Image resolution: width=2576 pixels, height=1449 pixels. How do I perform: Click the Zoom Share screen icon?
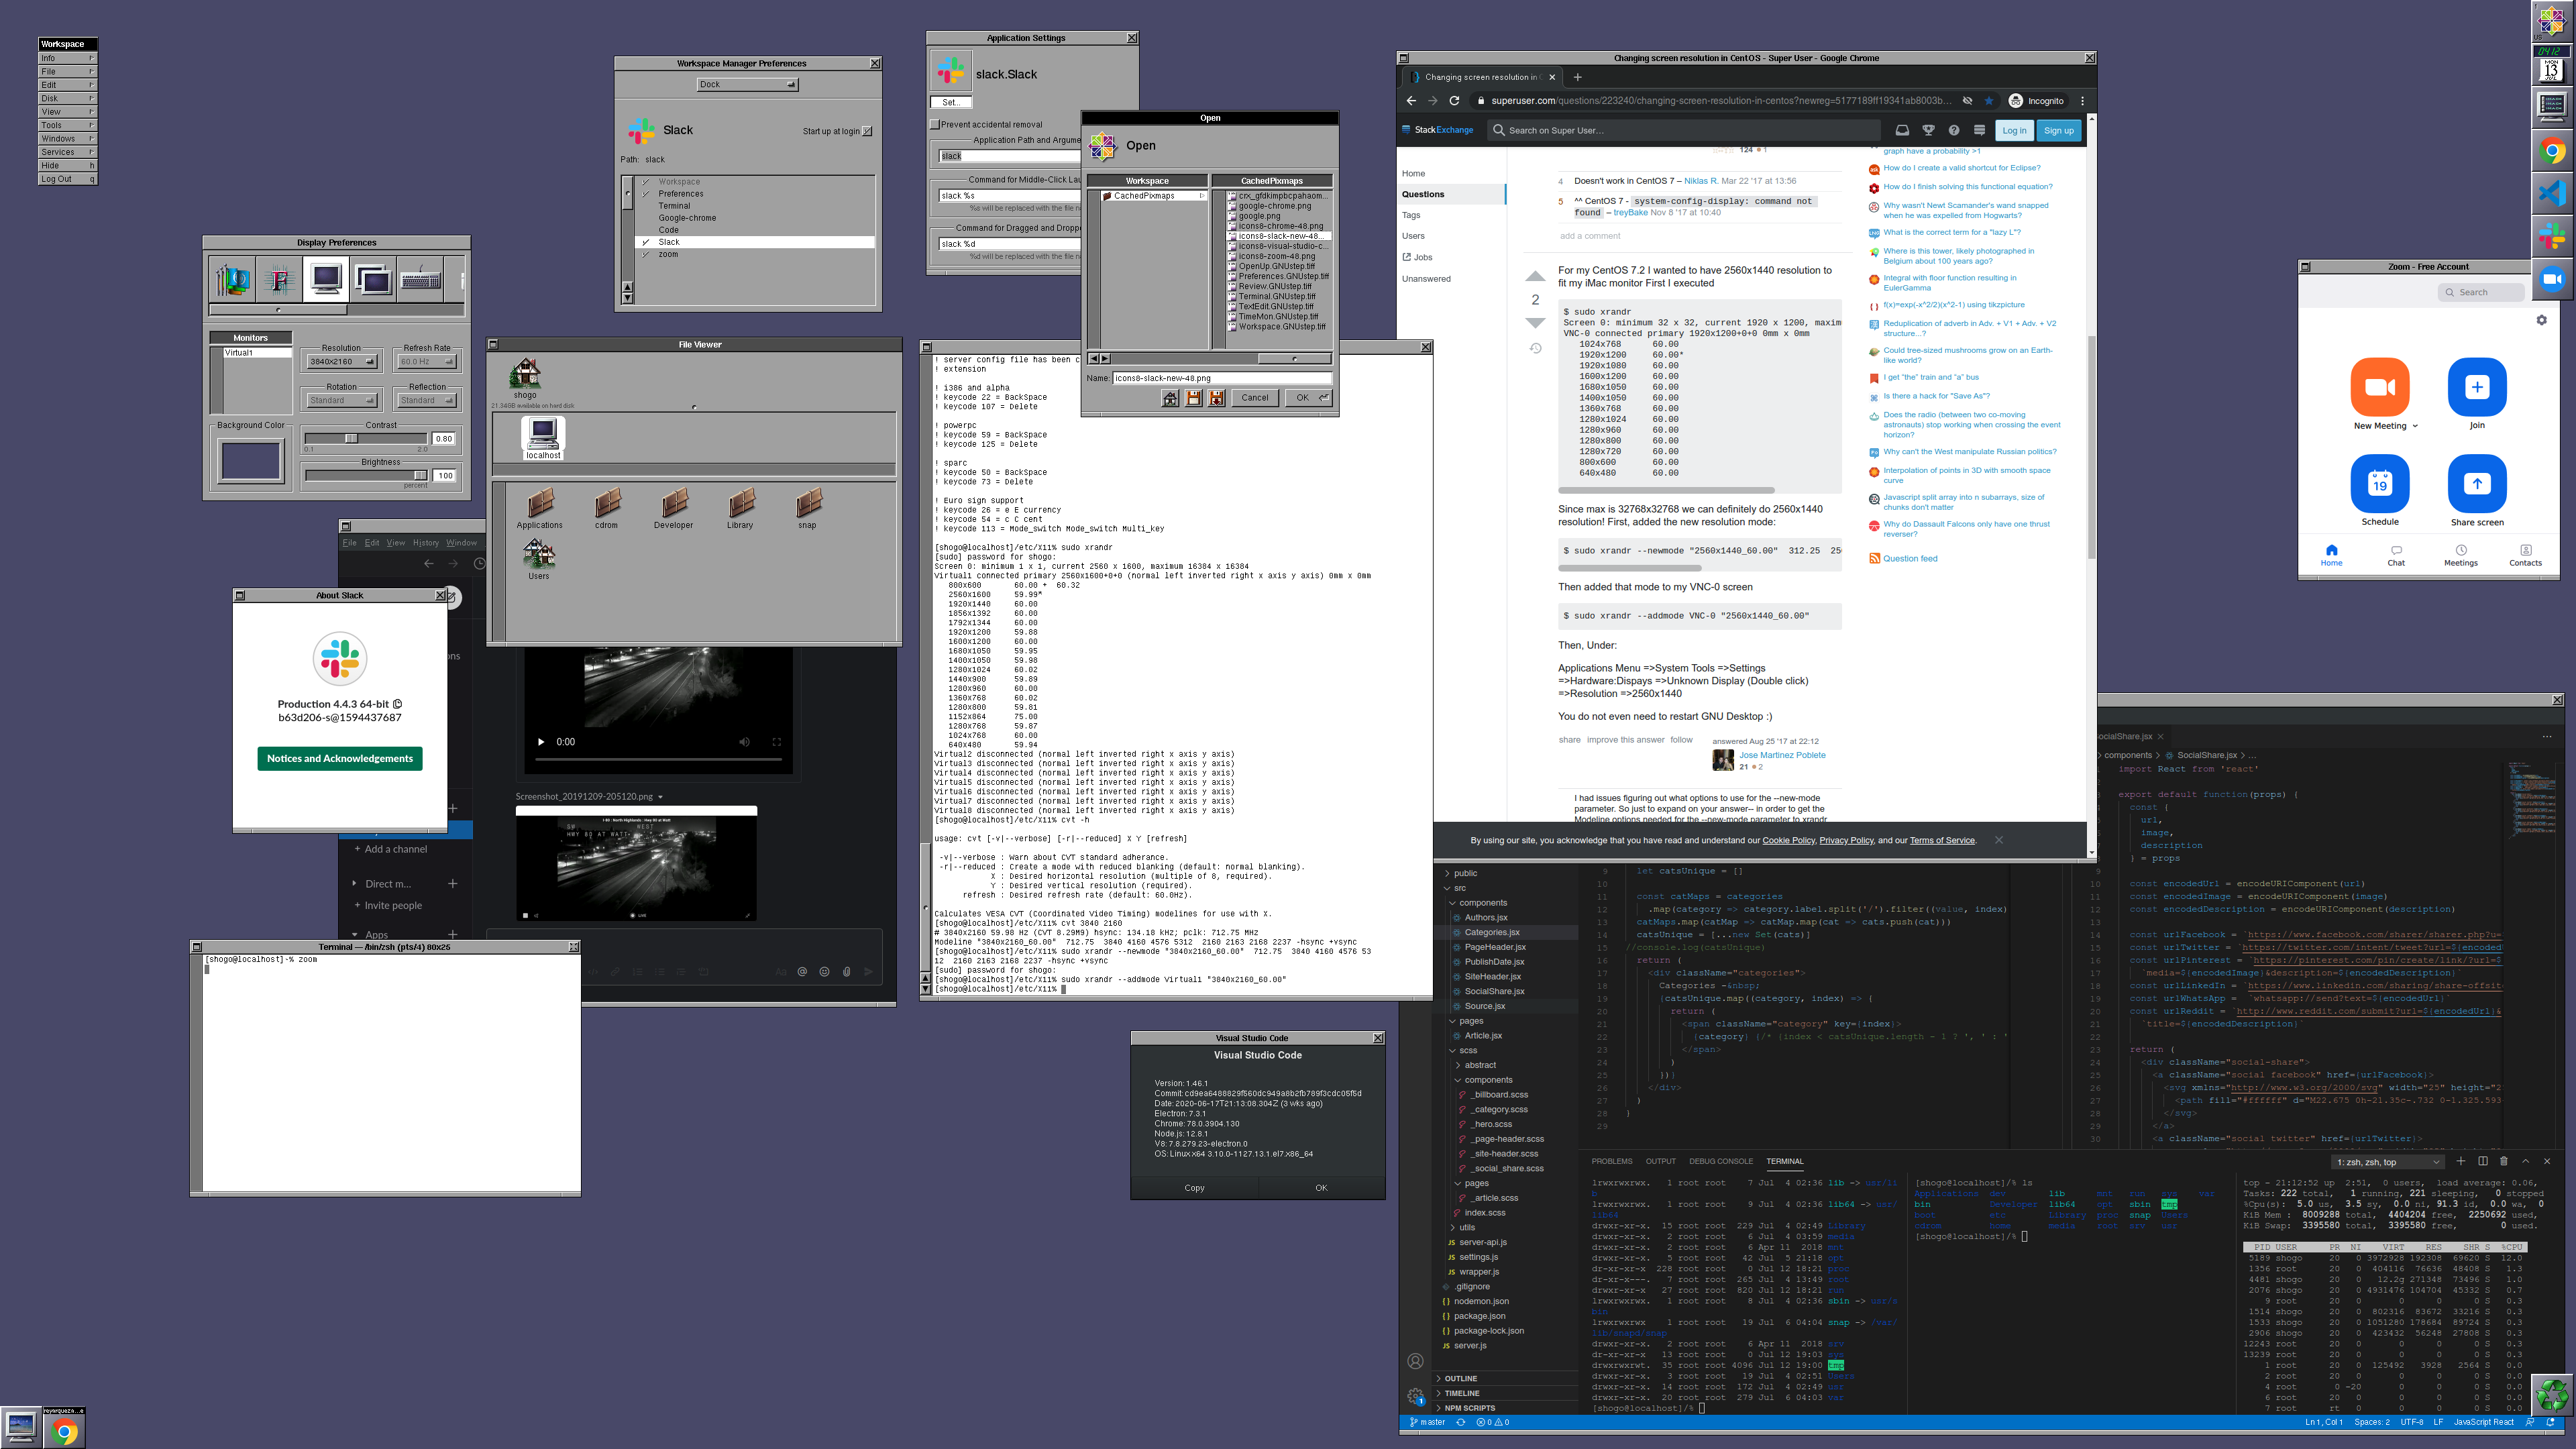[x=2476, y=484]
